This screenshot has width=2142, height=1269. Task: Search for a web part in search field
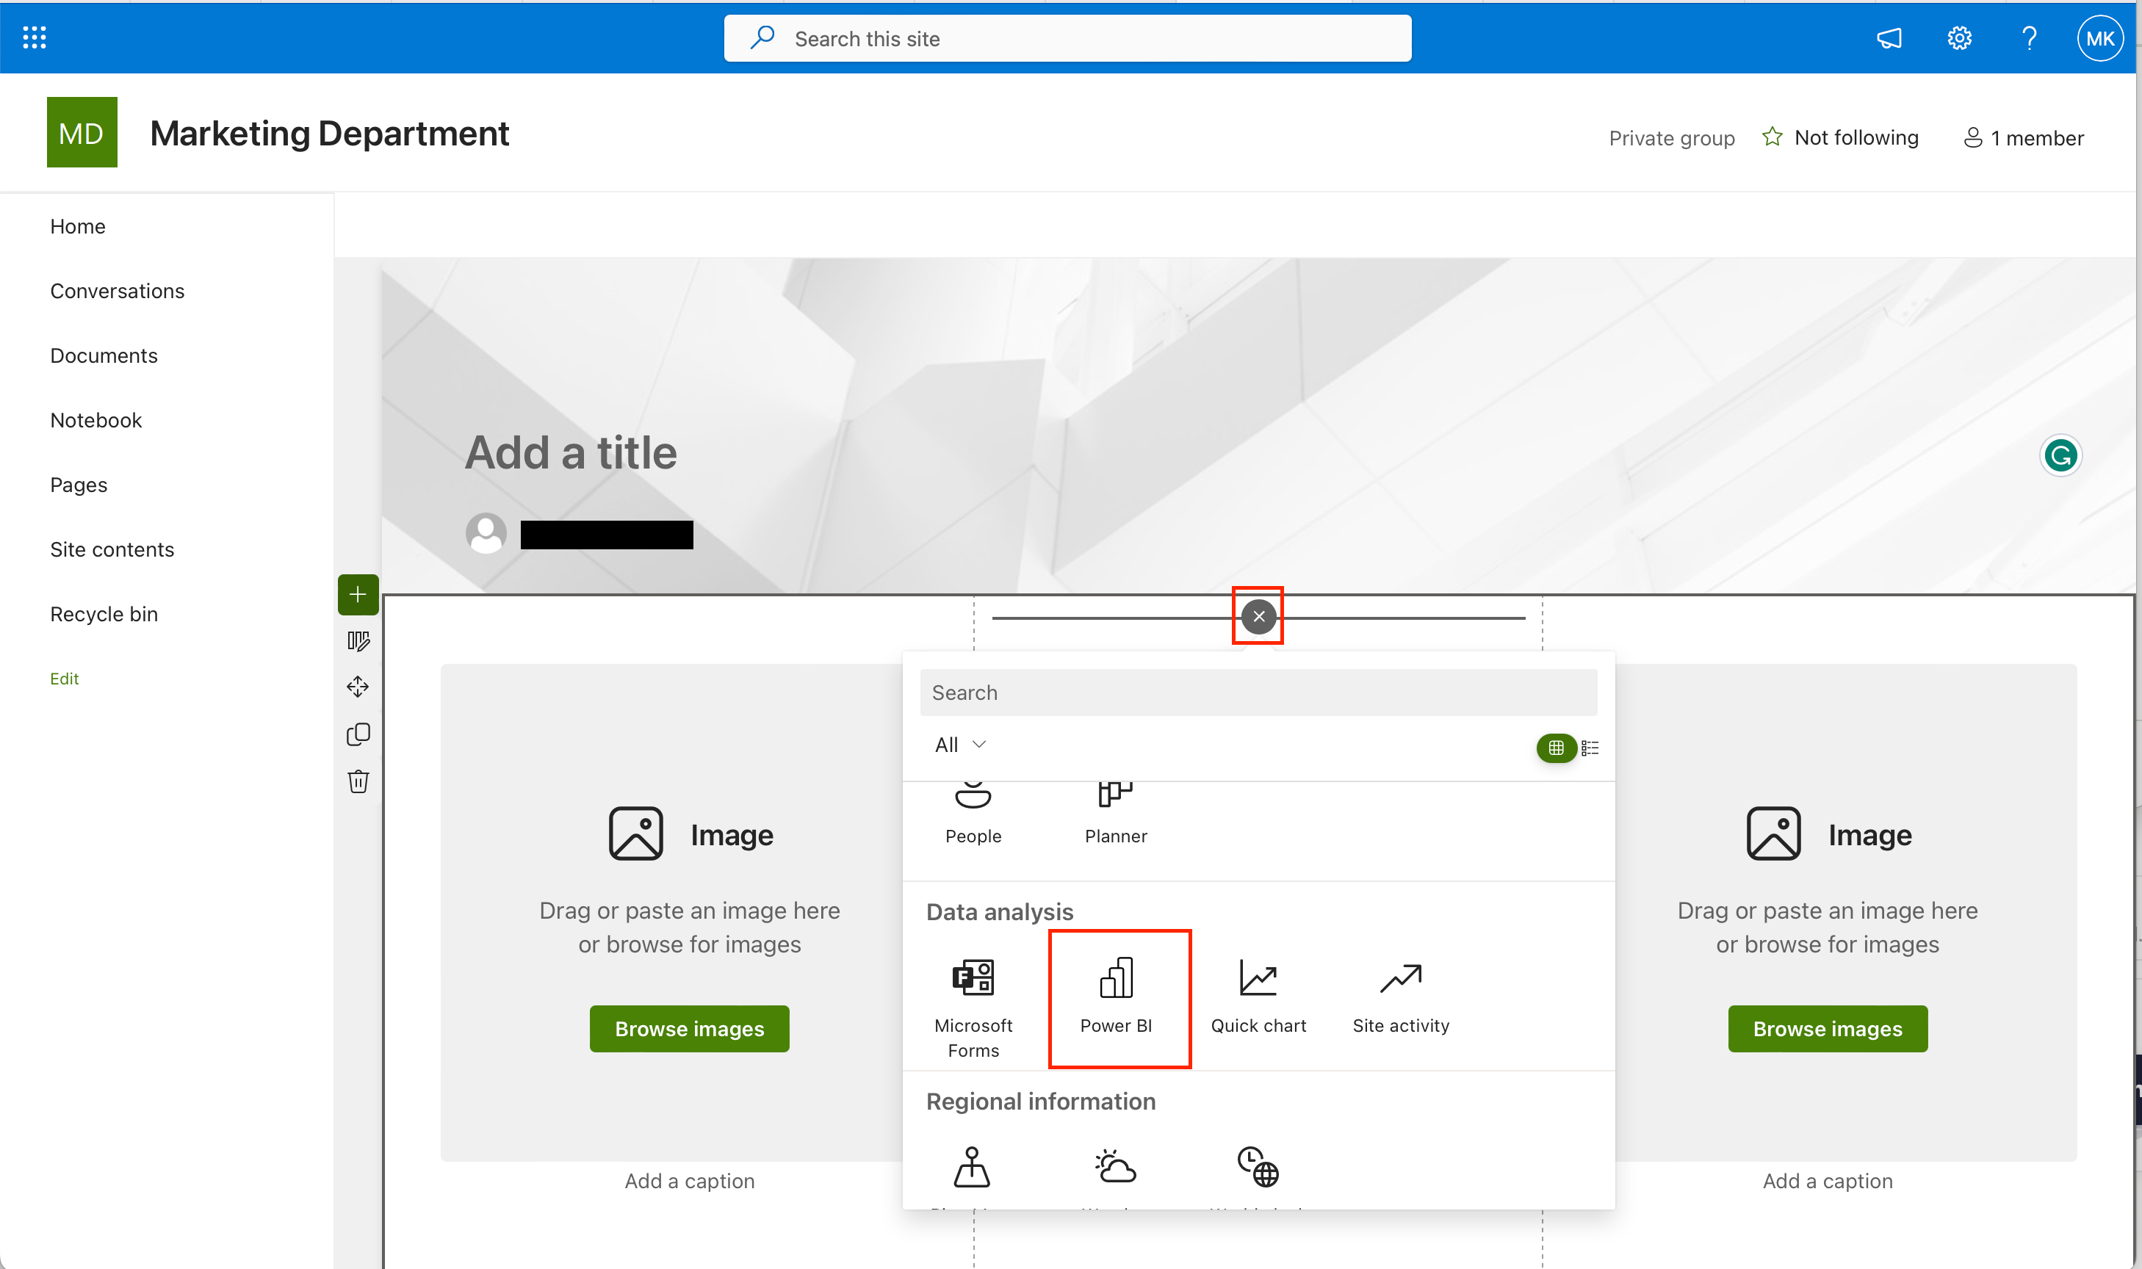coord(1258,693)
